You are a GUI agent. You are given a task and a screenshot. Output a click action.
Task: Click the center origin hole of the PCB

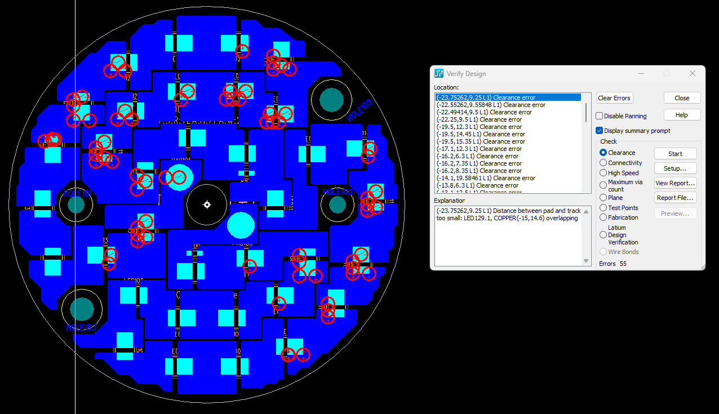coord(207,204)
